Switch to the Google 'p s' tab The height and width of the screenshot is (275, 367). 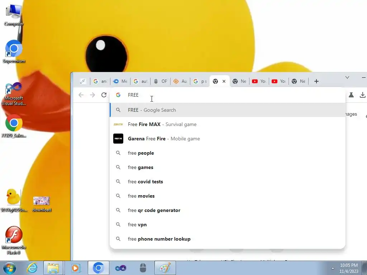point(200,81)
